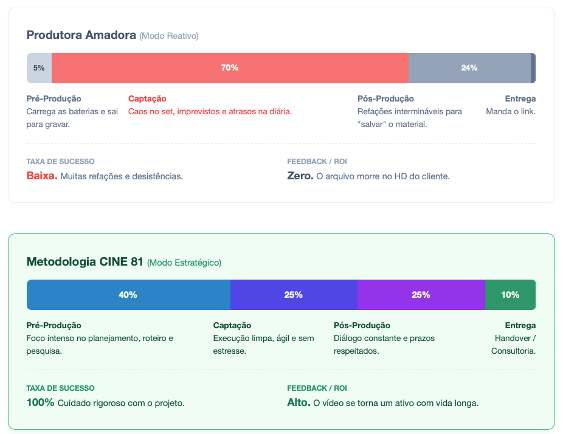The image size is (563, 434).
Task: Select the '(Modo Reativo)' subtitle
Action: tap(169, 36)
